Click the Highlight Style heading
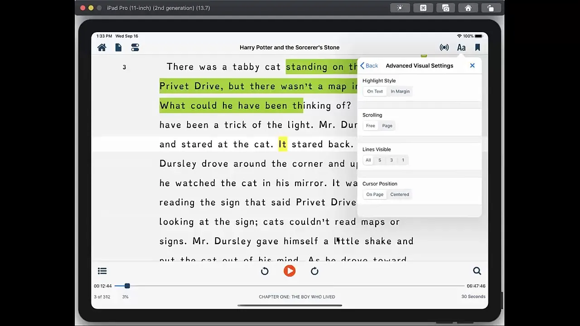The image size is (580, 326). [379, 81]
